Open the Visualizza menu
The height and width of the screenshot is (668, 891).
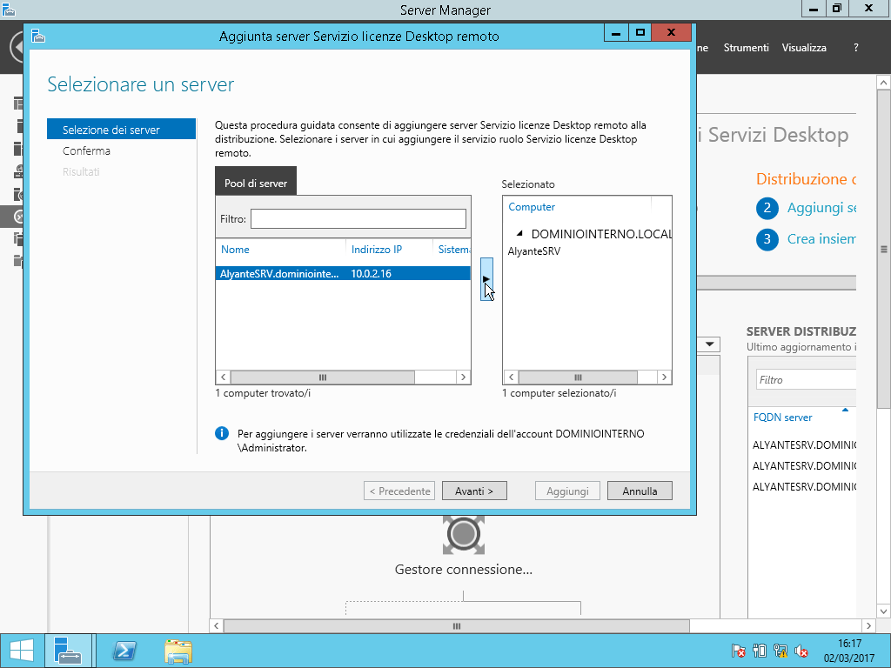click(803, 48)
